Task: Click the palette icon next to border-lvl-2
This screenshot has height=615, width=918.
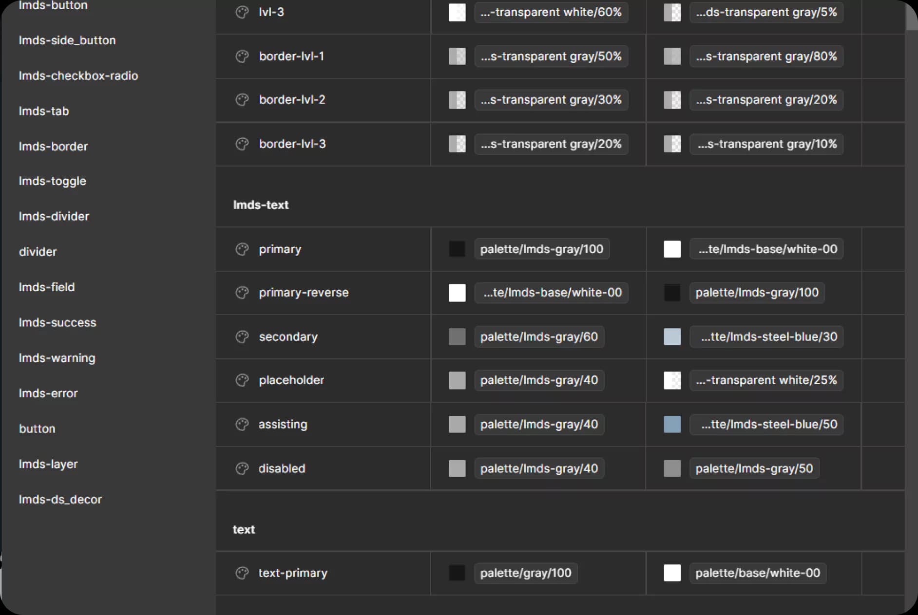Action: (x=242, y=100)
